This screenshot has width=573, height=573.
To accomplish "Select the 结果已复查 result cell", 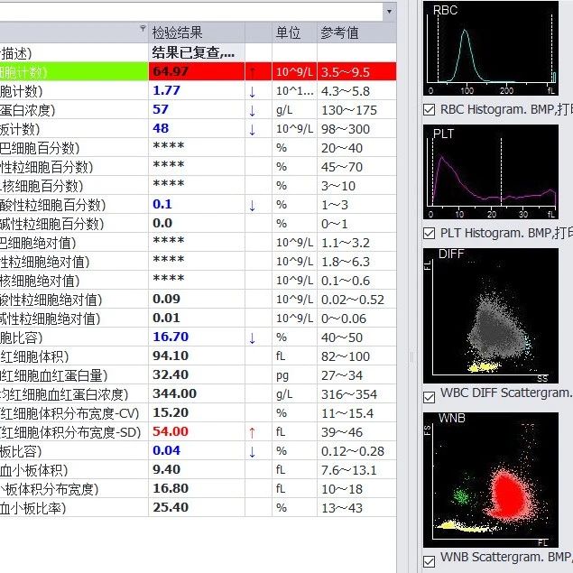I will point(196,52).
